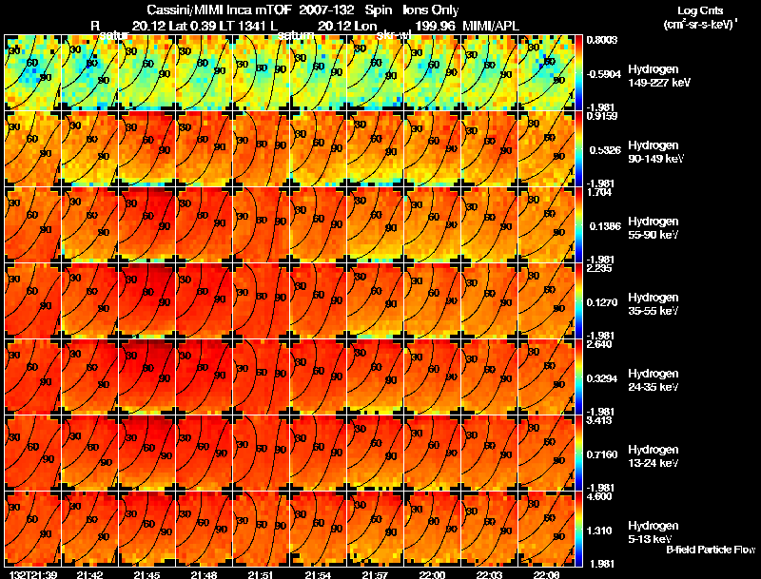The width and height of the screenshot is (761, 579).
Task: Select the 35-55 keV panel at 21:51
Action: 261,300
